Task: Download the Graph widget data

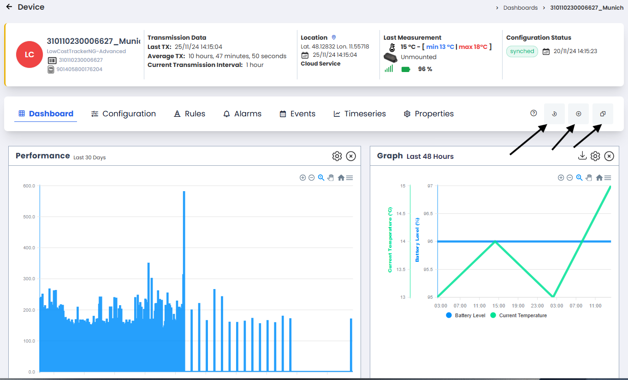Action: click(x=582, y=156)
